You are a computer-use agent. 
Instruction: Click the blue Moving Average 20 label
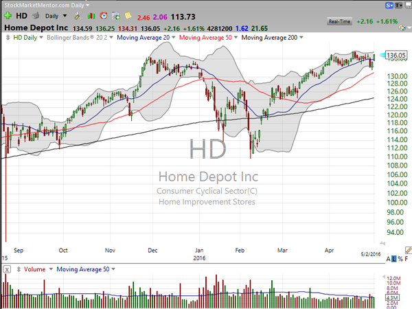[x=144, y=38]
